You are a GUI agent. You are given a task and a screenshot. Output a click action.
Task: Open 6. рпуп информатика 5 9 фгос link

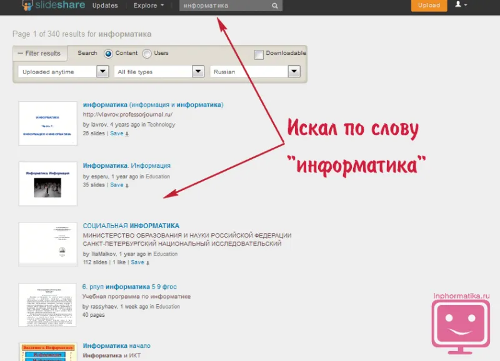coord(129,287)
